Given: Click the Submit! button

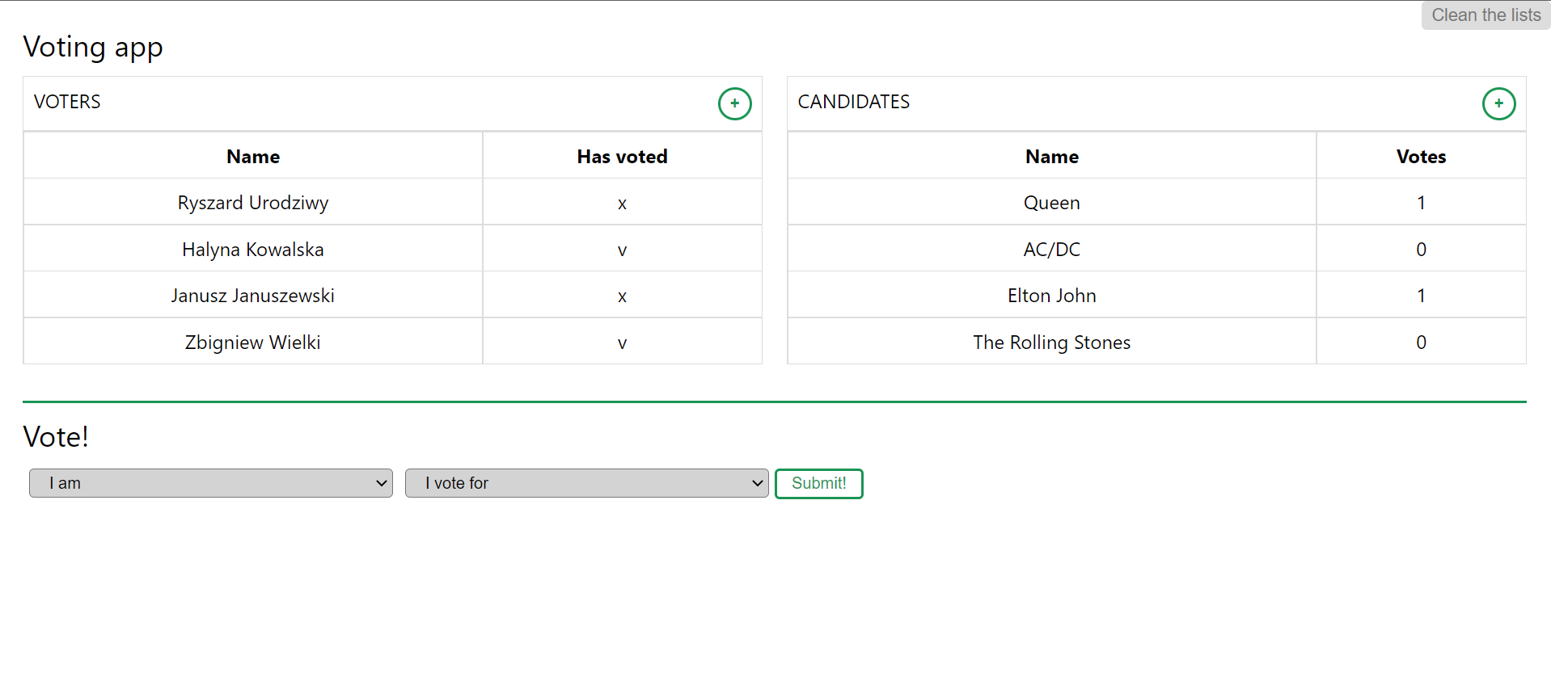Looking at the screenshot, I should pos(819,483).
